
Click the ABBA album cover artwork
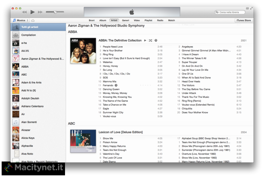tap(83, 51)
